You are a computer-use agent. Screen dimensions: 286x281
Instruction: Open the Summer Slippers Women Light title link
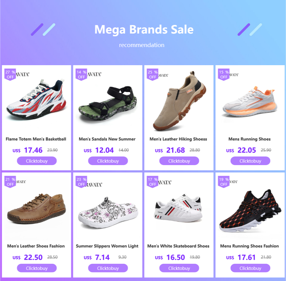(x=107, y=246)
